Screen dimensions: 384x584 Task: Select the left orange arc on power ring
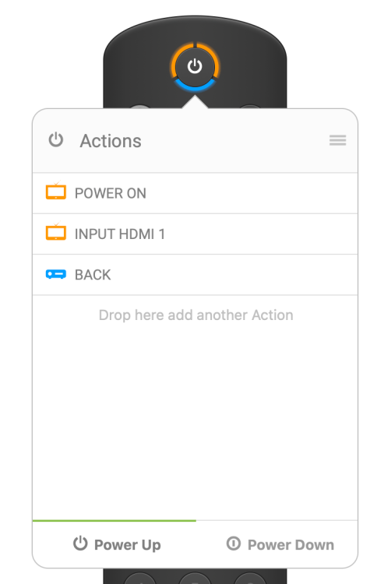[x=179, y=60]
